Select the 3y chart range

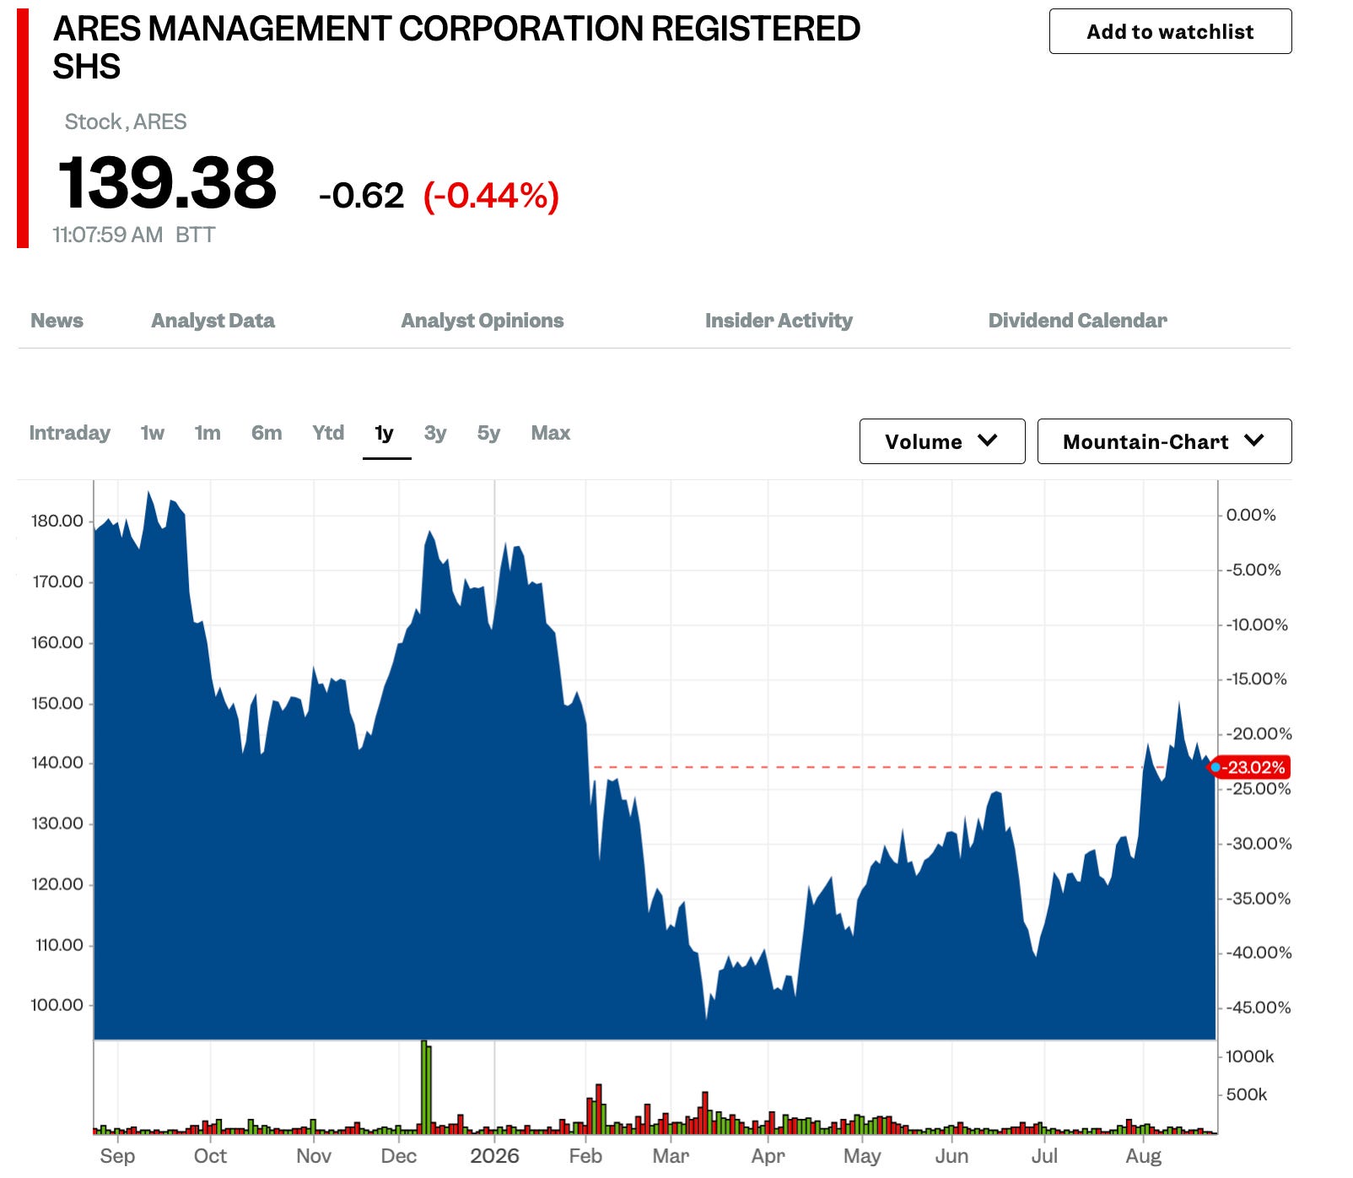(x=435, y=433)
